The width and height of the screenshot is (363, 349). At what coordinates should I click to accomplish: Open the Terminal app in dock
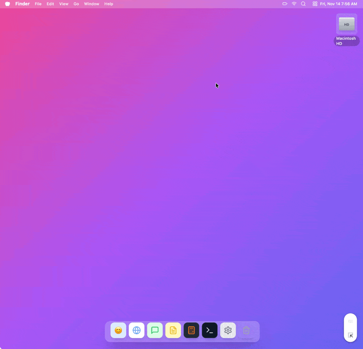210,330
